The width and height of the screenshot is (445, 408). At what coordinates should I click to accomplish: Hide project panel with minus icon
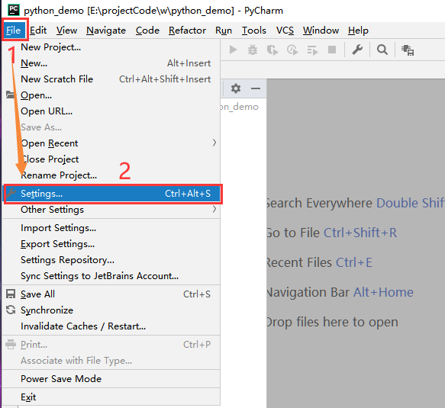[256, 88]
